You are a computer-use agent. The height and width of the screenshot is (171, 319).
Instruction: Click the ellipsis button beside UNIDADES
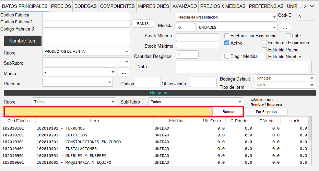point(285,27)
